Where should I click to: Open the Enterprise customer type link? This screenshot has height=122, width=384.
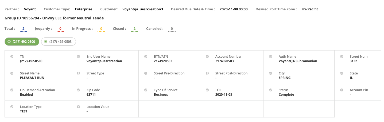[83, 9]
